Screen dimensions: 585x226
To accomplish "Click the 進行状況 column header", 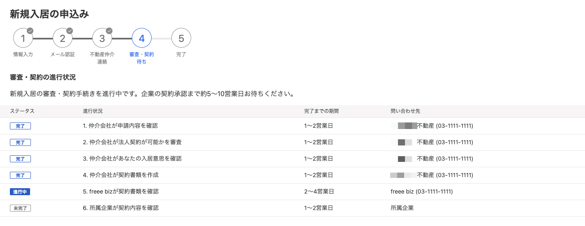I will pyautogui.click(x=93, y=111).
